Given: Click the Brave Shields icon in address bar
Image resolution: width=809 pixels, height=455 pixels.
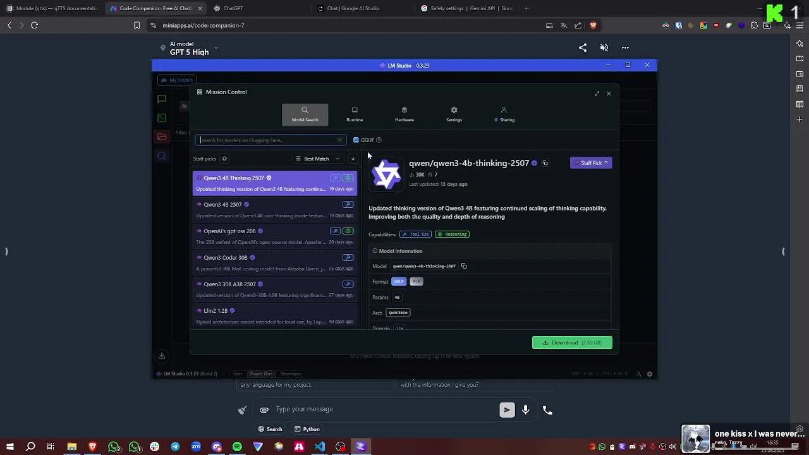Looking at the screenshot, I should pos(593,25).
